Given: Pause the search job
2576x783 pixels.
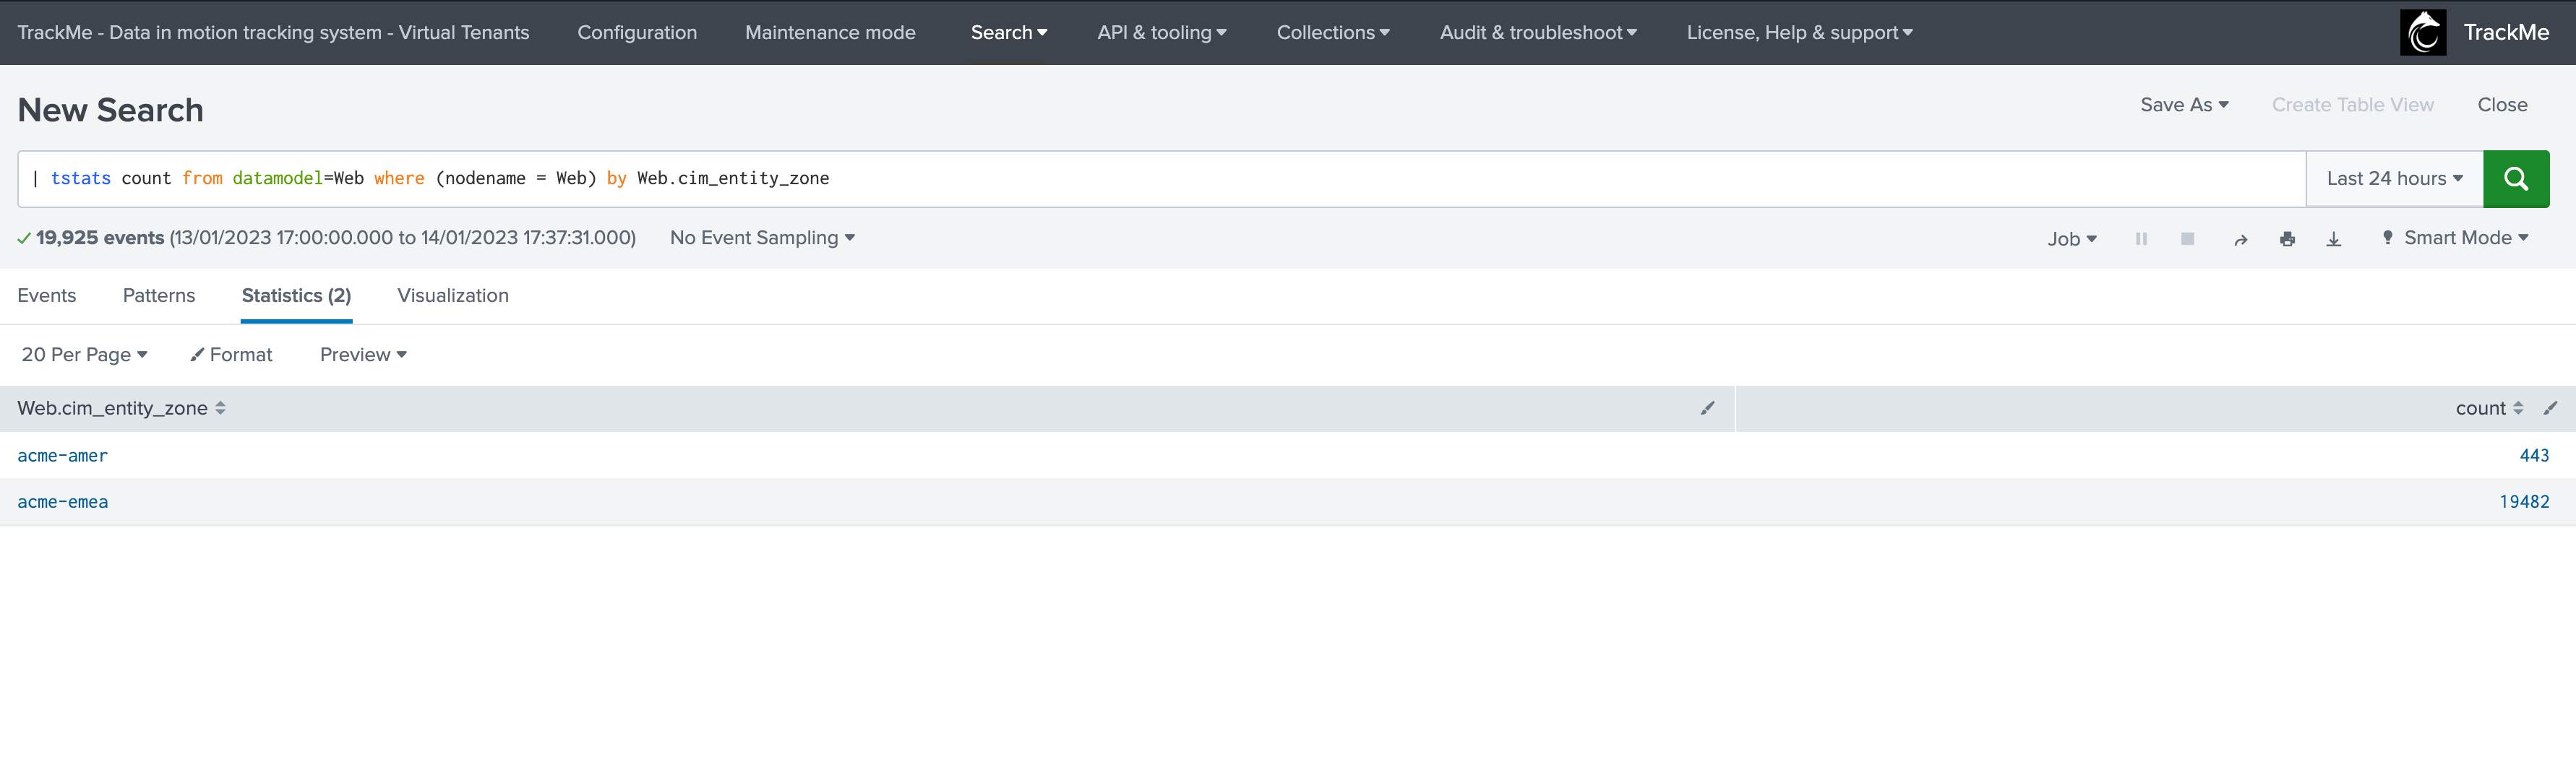Looking at the screenshot, I should pyautogui.click(x=2141, y=239).
